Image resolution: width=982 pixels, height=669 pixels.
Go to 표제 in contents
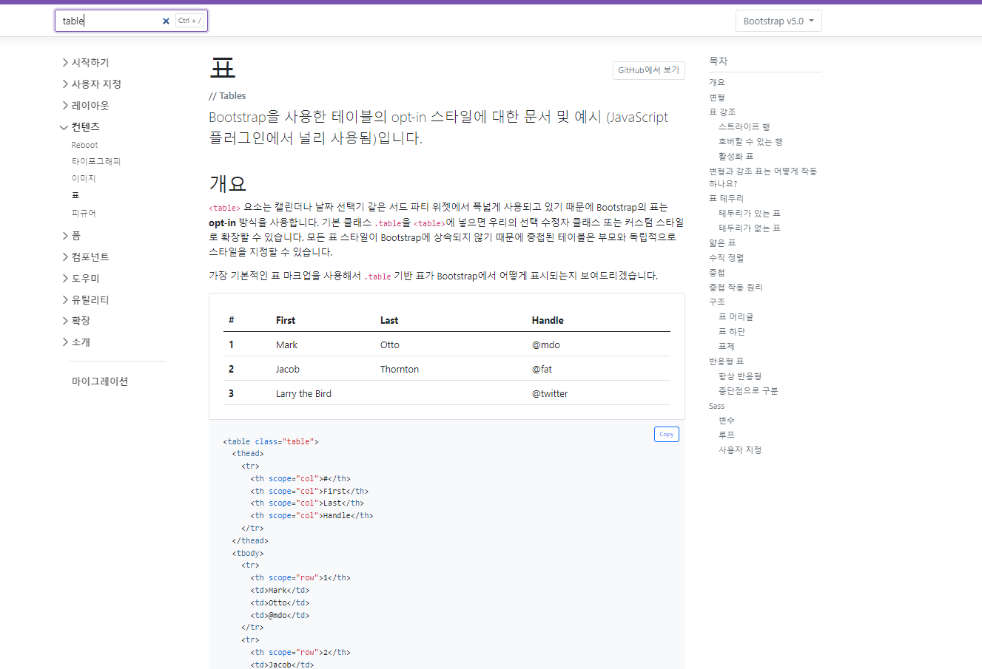click(x=727, y=347)
